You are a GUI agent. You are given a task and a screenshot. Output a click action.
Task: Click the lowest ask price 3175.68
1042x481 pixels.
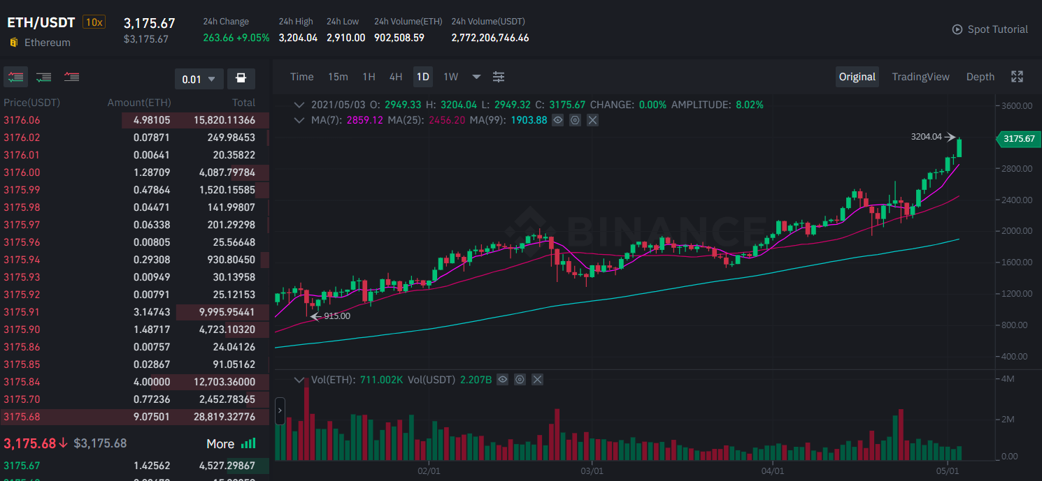click(x=22, y=417)
